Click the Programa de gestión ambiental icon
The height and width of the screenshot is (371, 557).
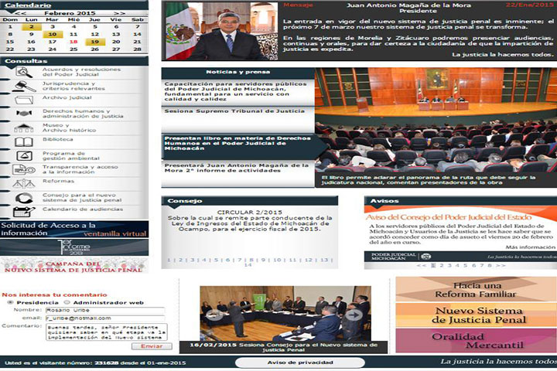click(x=22, y=154)
